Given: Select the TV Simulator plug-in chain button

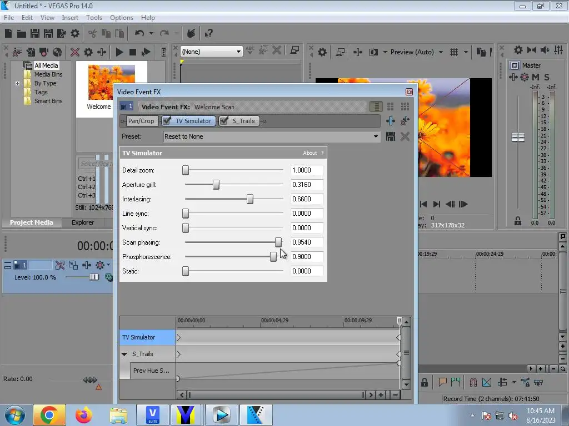Looking at the screenshot, I should pyautogui.click(x=193, y=121).
